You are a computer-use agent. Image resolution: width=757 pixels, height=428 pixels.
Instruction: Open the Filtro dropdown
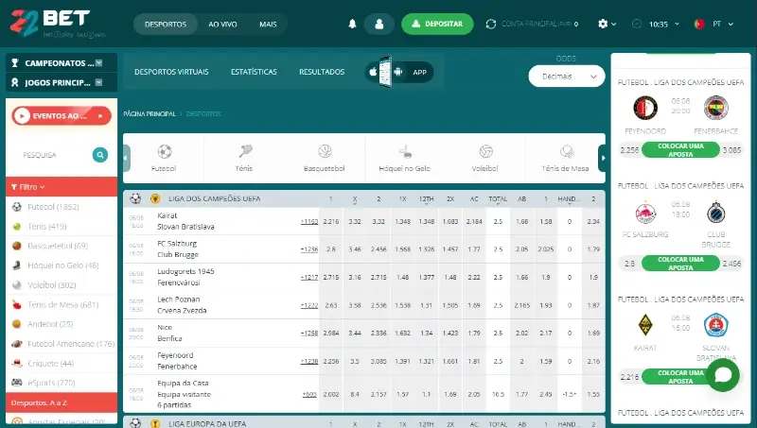(x=62, y=186)
